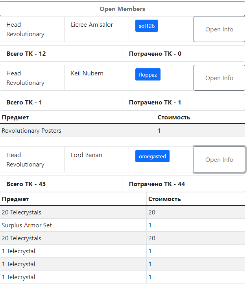Select the Keil Nubern name cell
Screen dimensions: 251x289
[97, 78]
